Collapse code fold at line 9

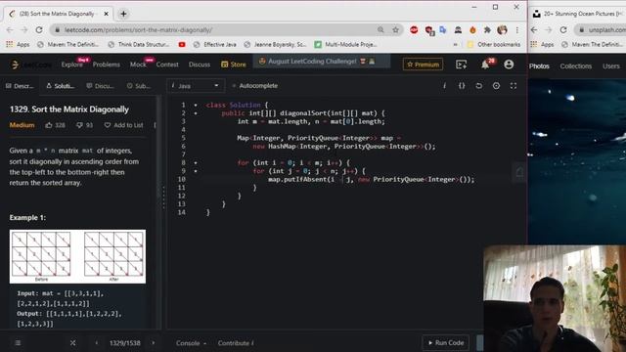(196, 171)
